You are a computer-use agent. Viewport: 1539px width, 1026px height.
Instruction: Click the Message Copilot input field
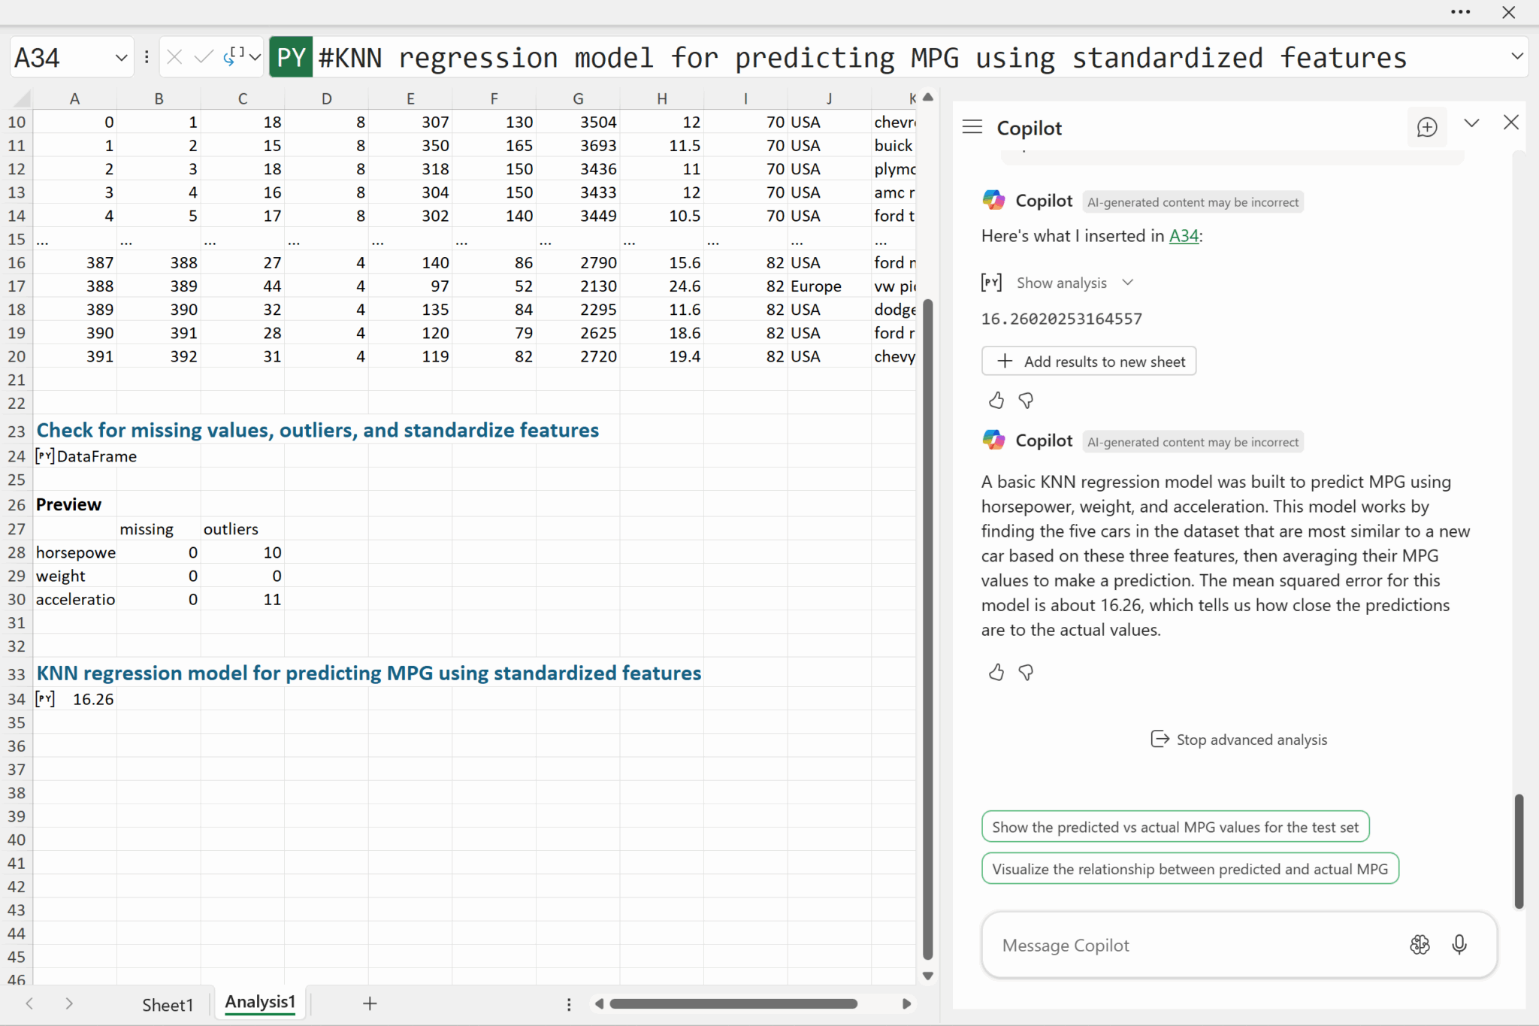1195,945
